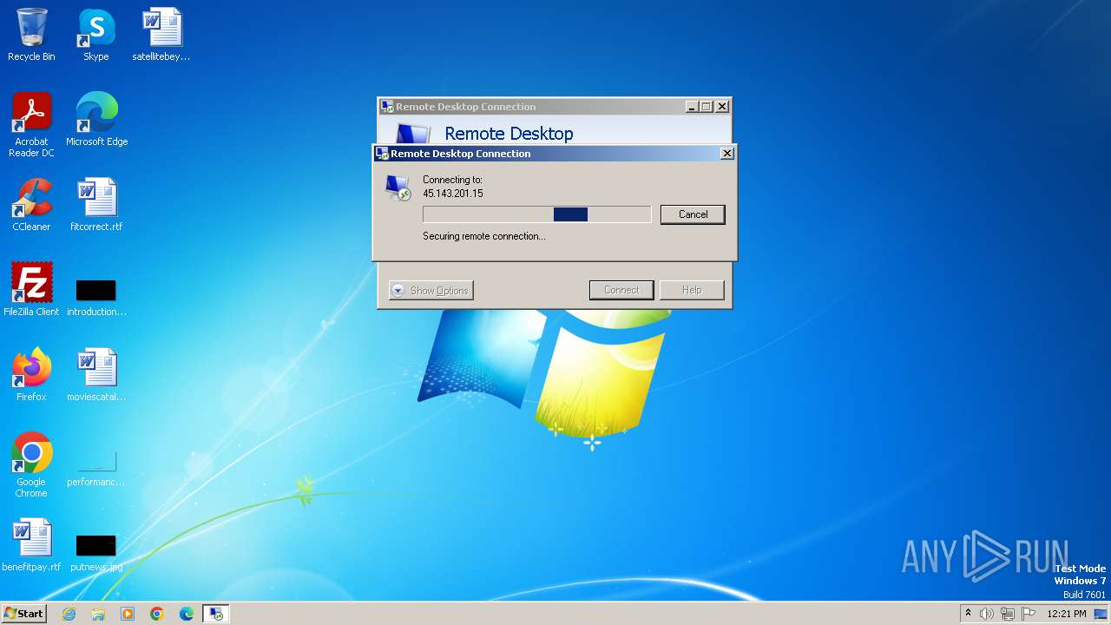The height and width of the screenshot is (625, 1111).
Task: Click the computer icon in connecting dialog
Action: (398, 187)
